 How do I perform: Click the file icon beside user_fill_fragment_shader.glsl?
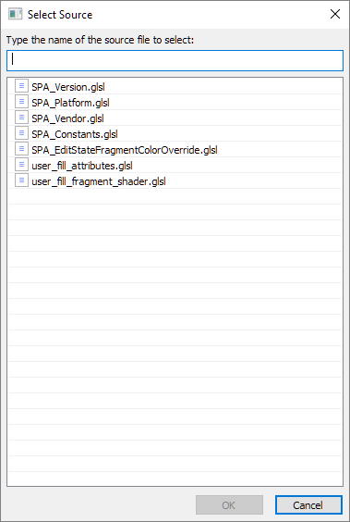(x=21, y=180)
